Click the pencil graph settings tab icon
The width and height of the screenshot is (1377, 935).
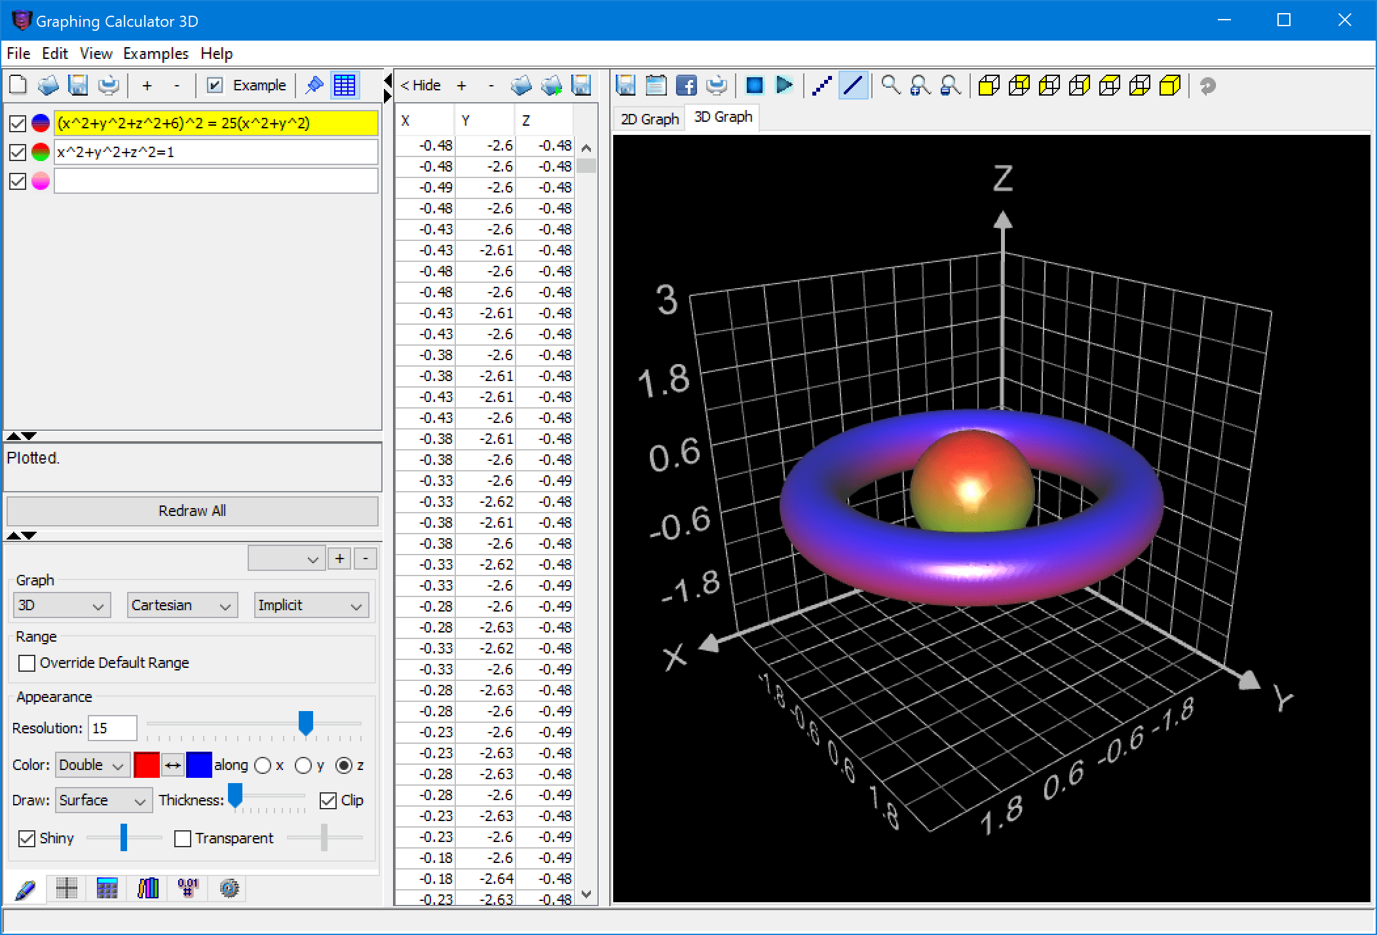pyautogui.click(x=26, y=889)
